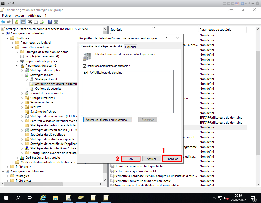Click the 'Appliquer' button
261x203 pixels.
pyautogui.click(x=172, y=159)
